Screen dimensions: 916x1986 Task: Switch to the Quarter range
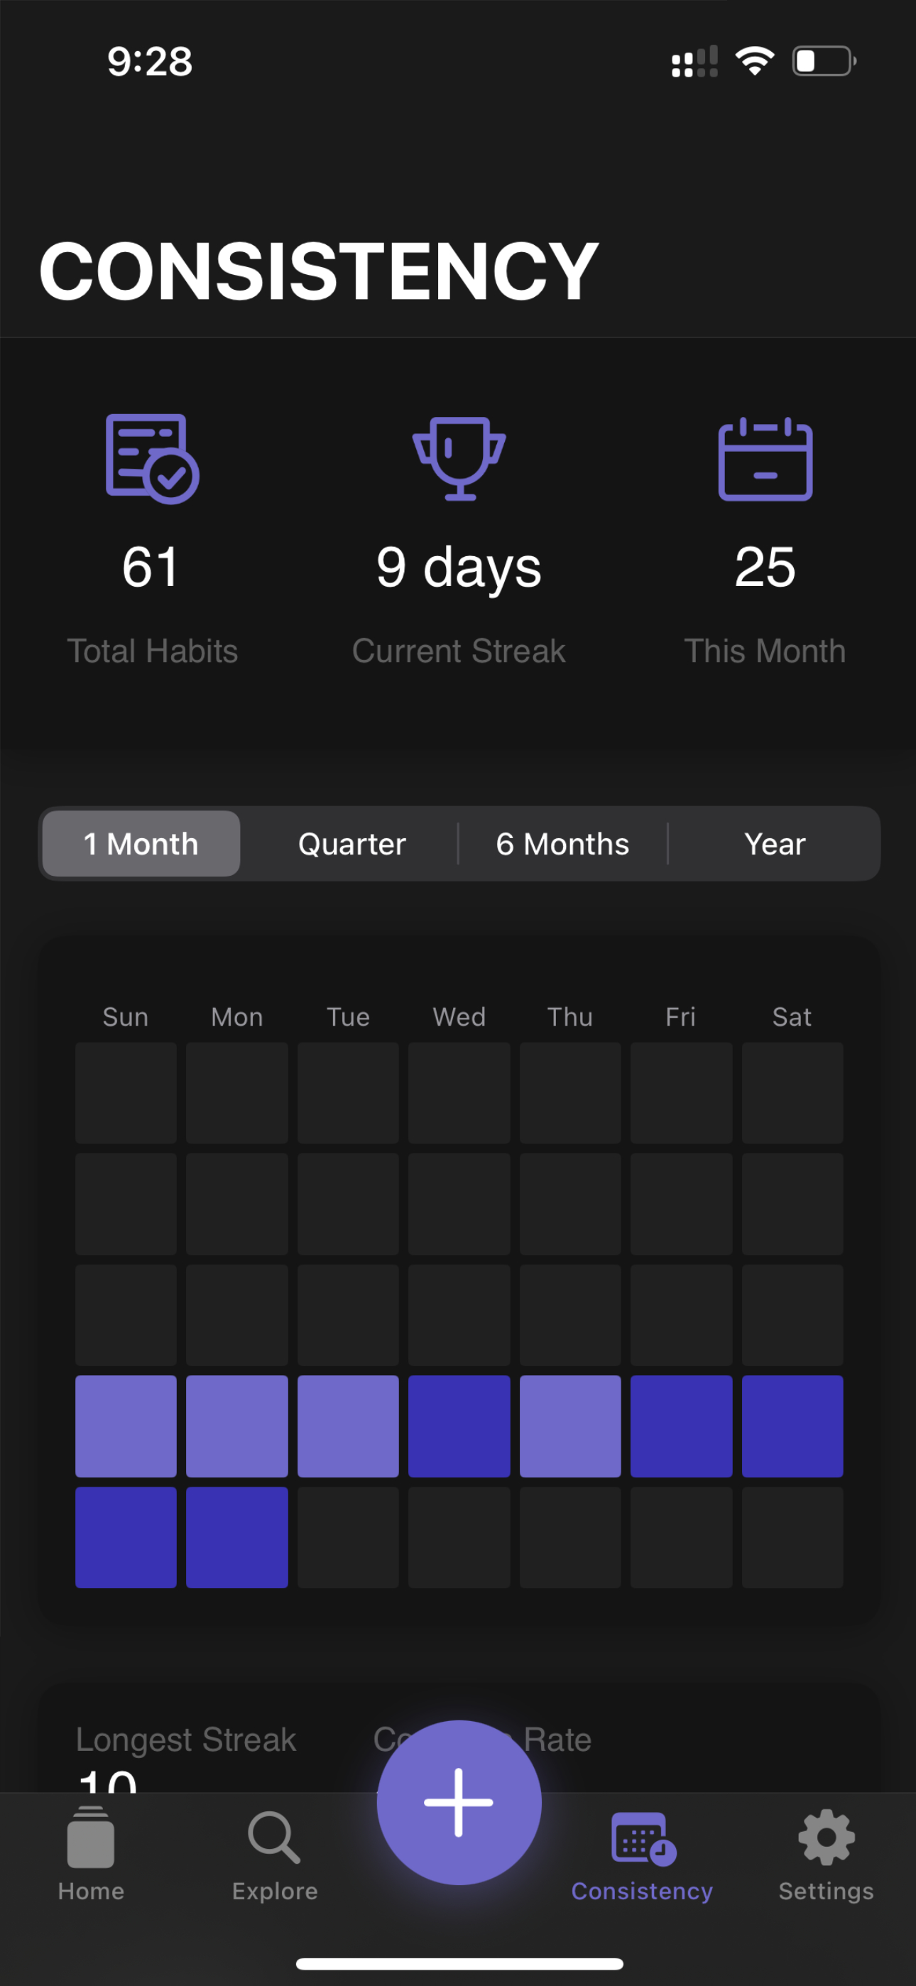[351, 843]
